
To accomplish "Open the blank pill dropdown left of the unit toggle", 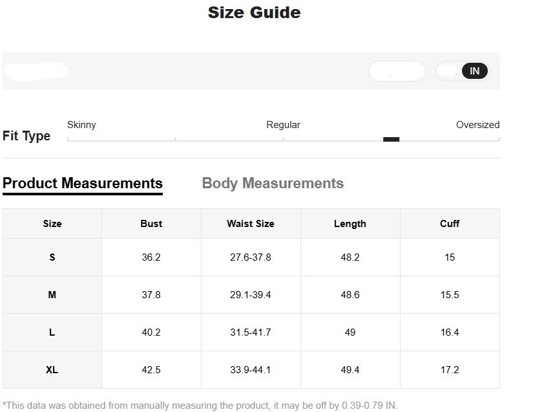I will 397,71.
